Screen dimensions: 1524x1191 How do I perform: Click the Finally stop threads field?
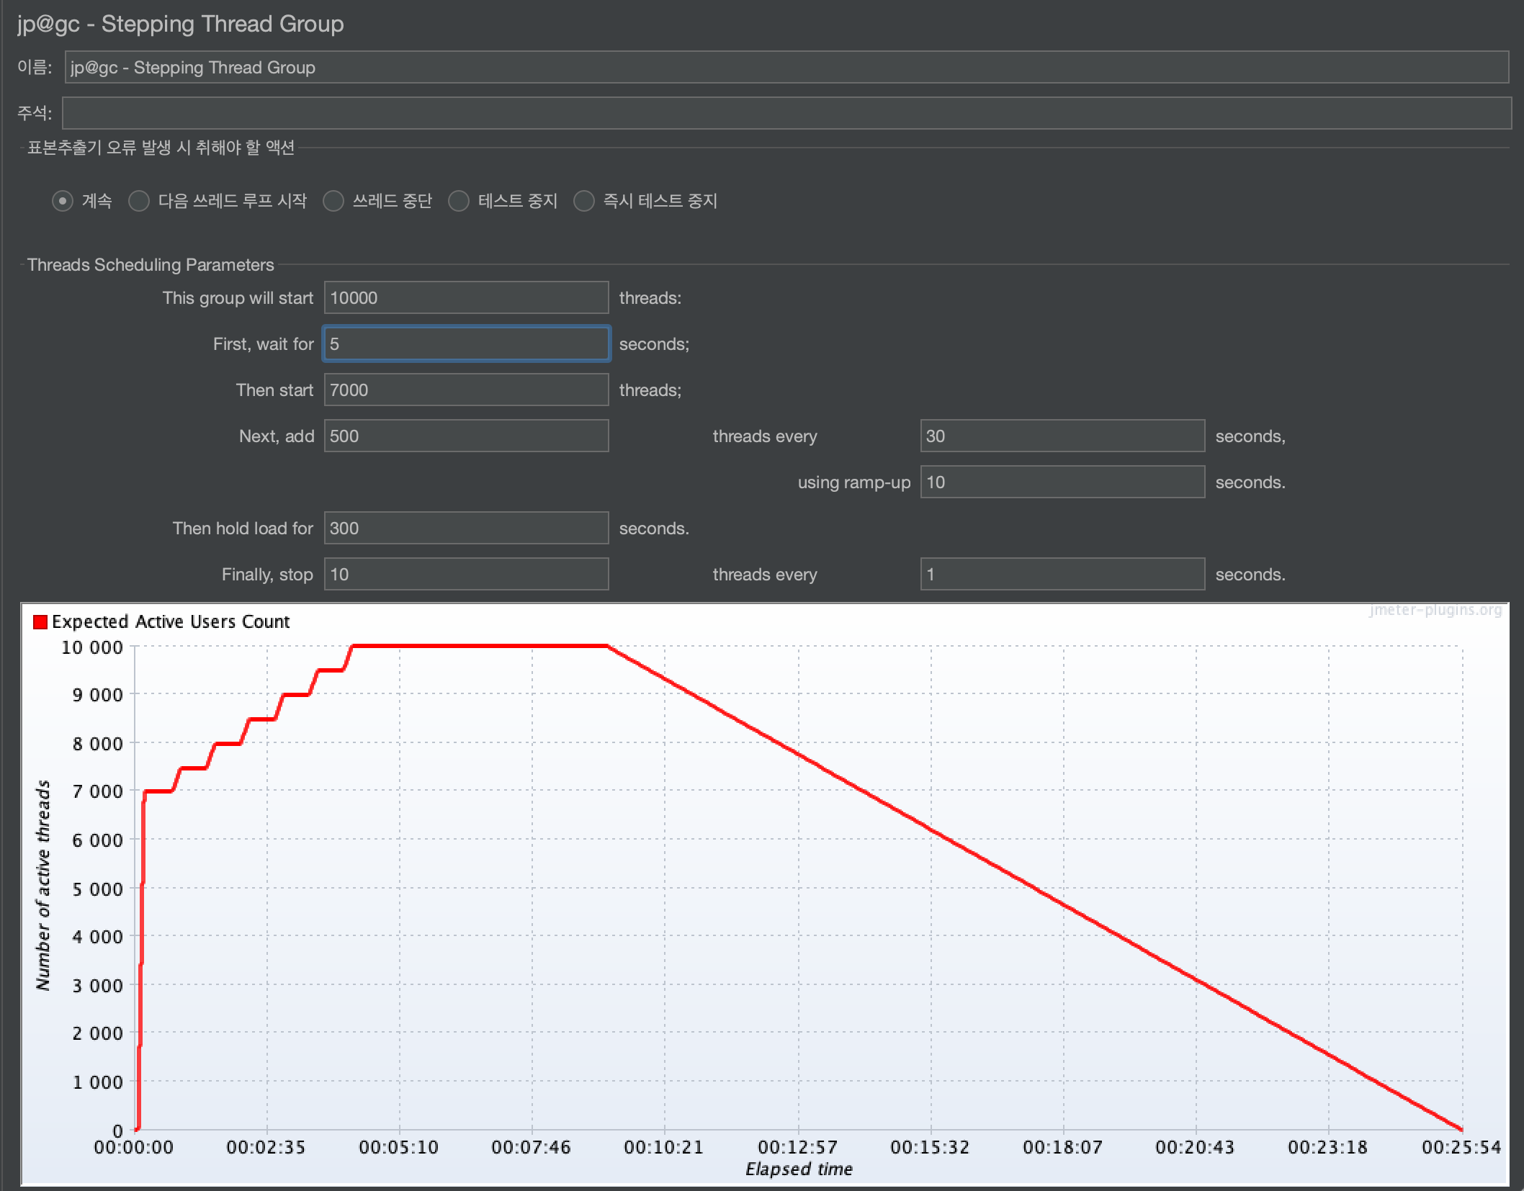tap(466, 575)
